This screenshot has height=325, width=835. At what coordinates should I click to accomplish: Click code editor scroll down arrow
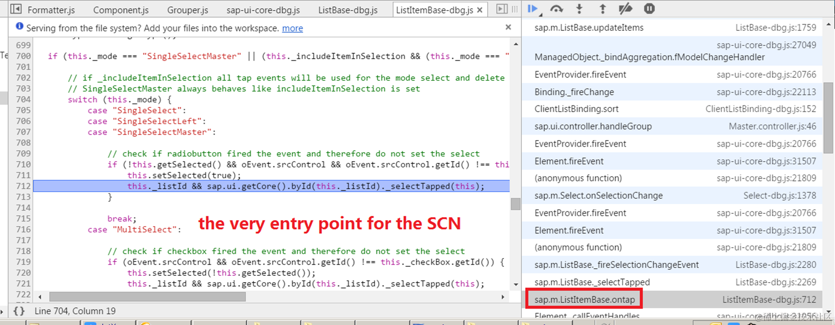[x=516, y=285]
